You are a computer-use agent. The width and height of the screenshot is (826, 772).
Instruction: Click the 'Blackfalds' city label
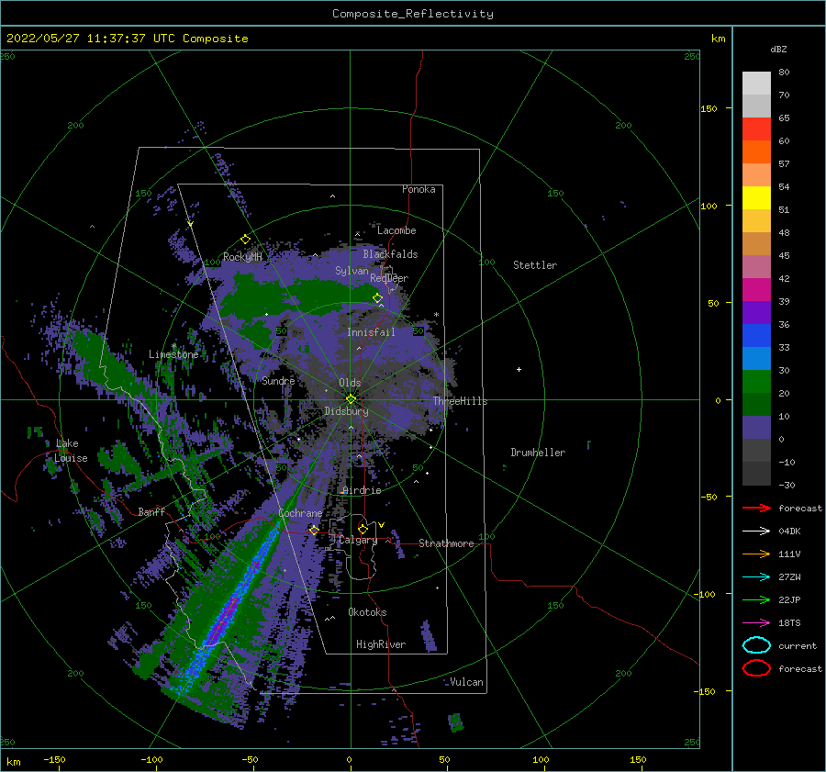pyautogui.click(x=390, y=254)
